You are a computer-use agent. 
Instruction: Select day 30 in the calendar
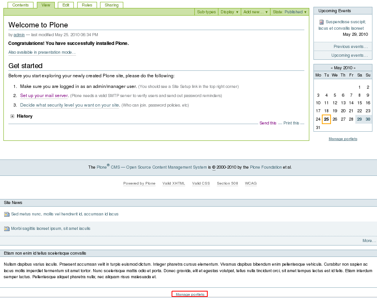pos(368,119)
